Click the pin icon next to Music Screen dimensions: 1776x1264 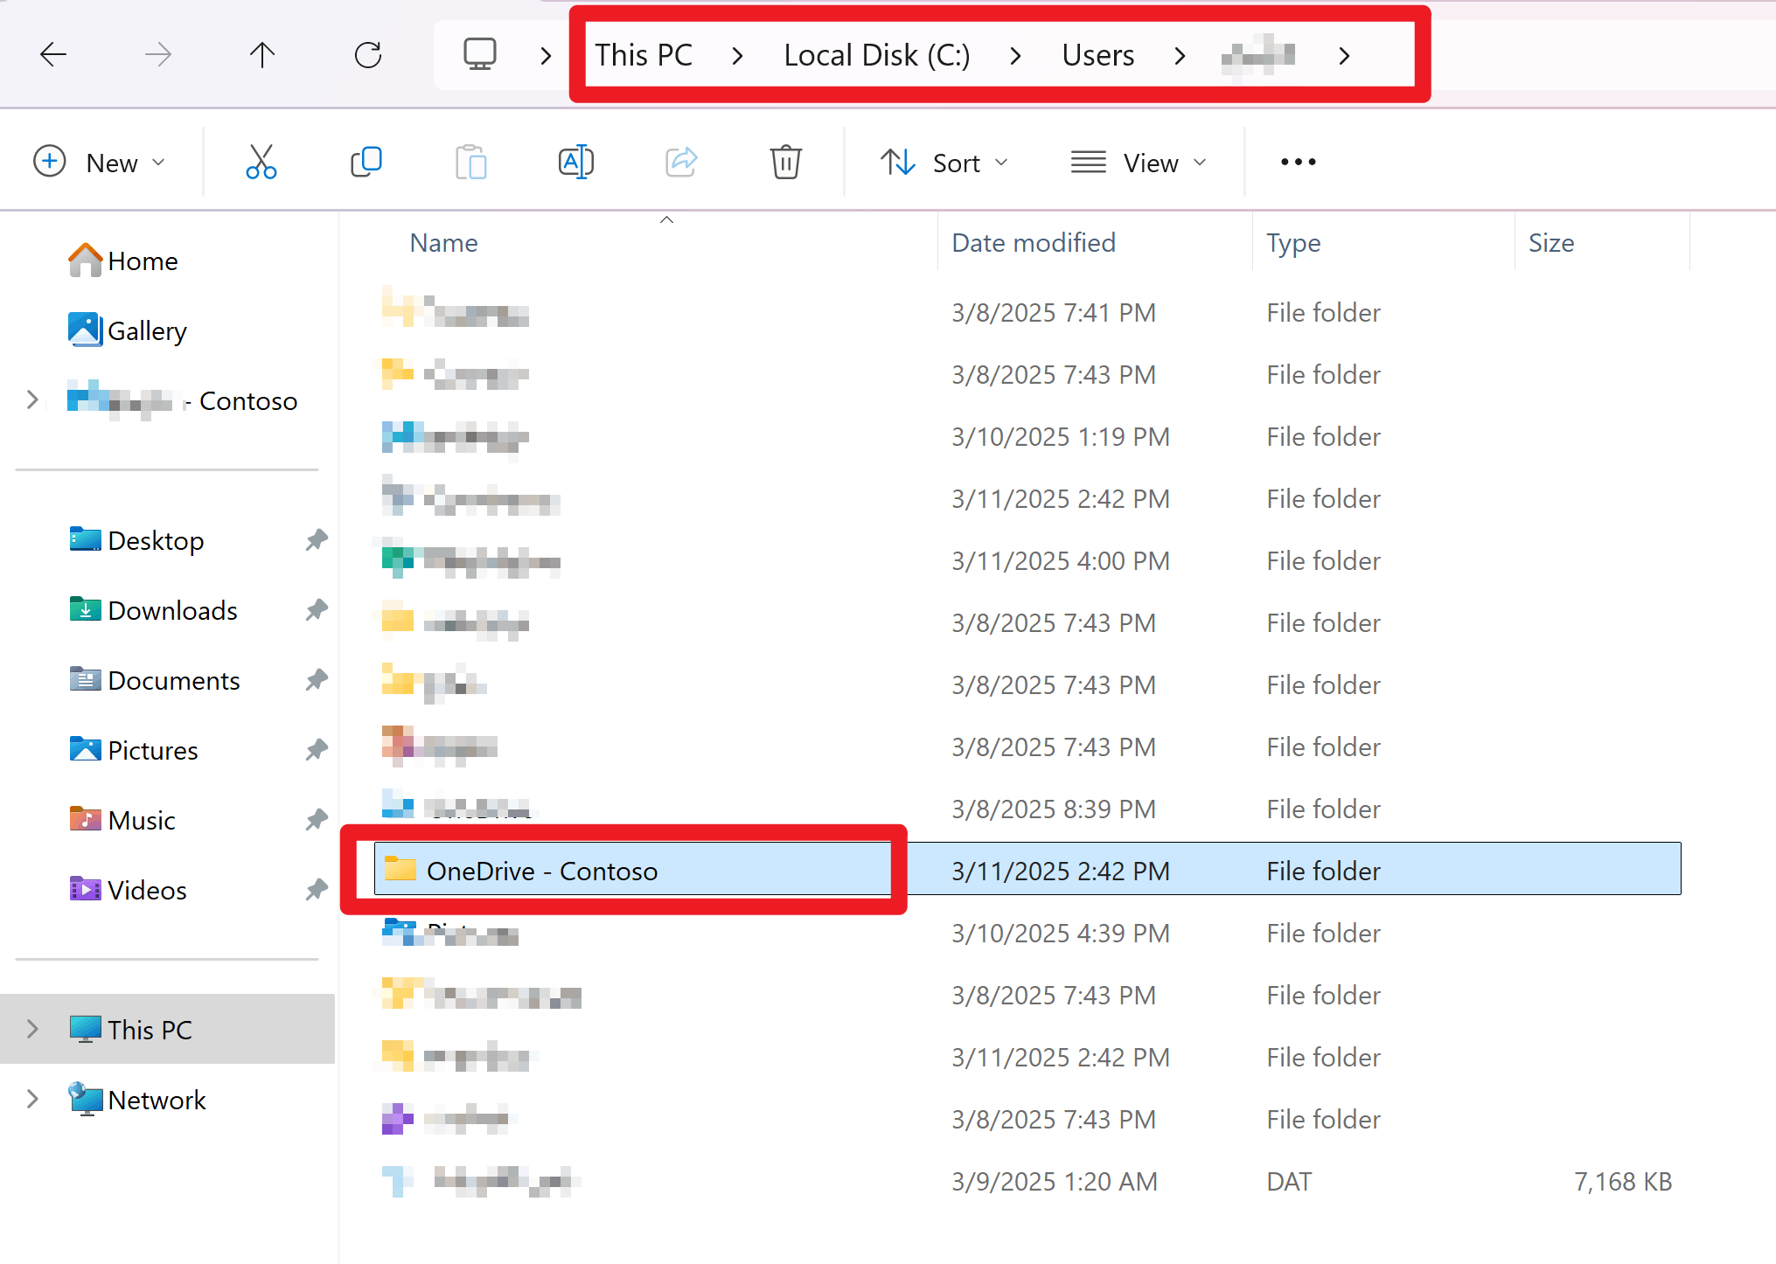pyautogui.click(x=317, y=820)
